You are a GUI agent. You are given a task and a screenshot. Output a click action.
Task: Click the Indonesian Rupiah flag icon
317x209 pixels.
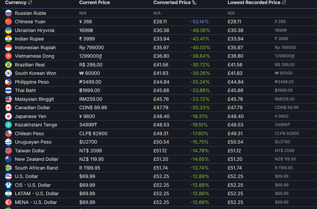pyautogui.click(x=8, y=48)
